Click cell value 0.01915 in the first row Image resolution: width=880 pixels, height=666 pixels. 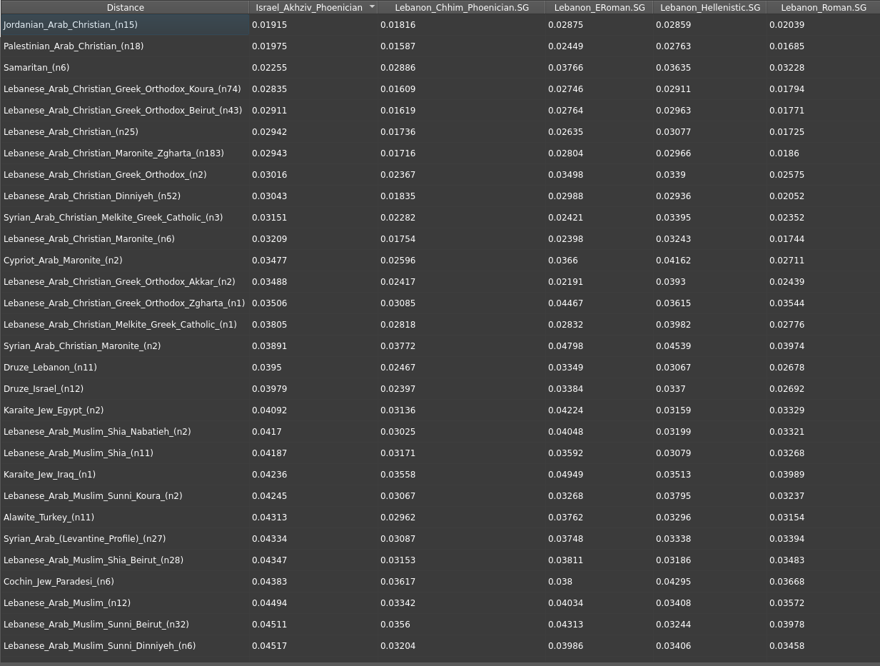264,25
